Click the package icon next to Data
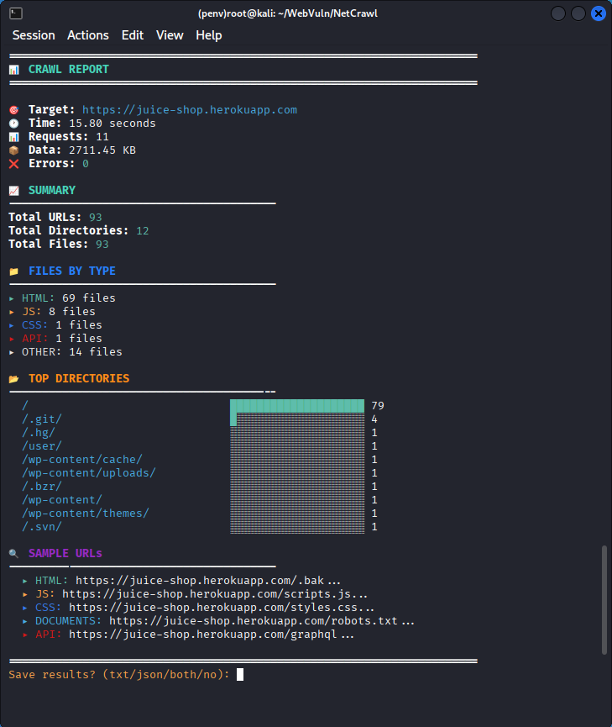612x727 pixels. click(x=13, y=150)
